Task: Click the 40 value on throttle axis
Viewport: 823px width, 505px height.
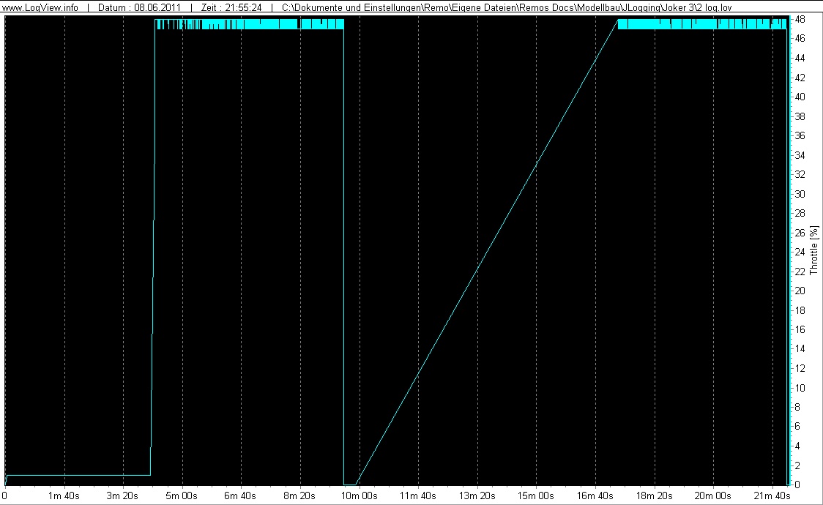Action: (800, 97)
